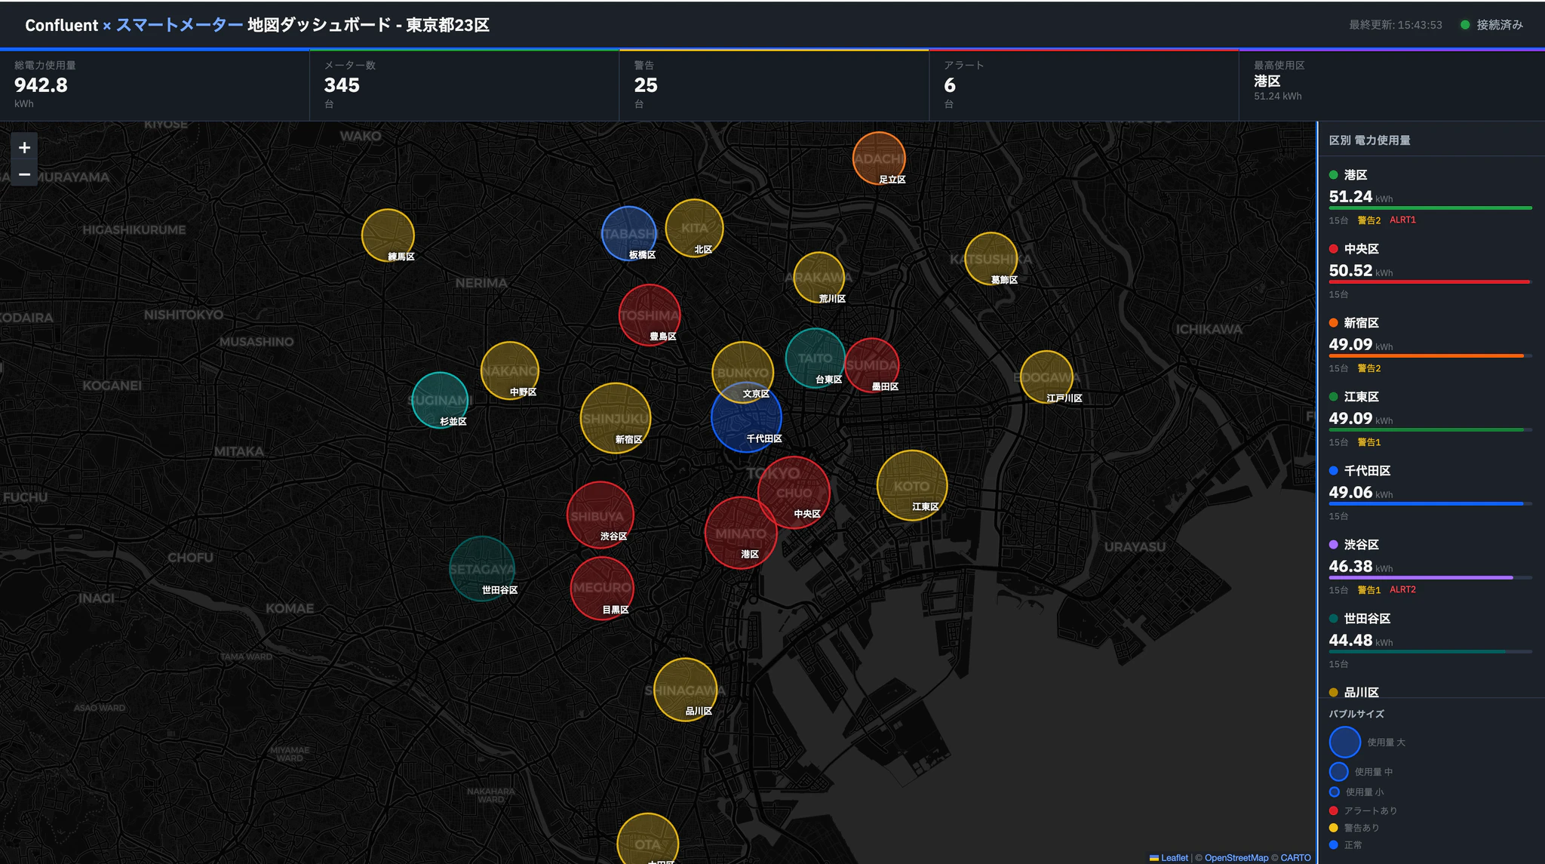The image size is (1545, 864).
Task: Click the メーター数 345 card
Action: tap(465, 85)
